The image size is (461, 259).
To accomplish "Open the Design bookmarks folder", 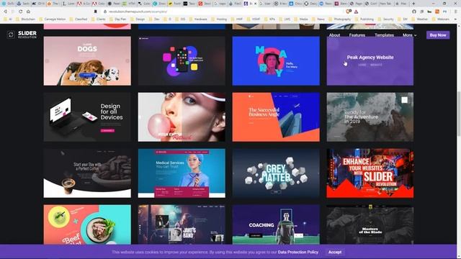I will click(x=138, y=19).
